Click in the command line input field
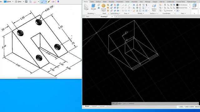200x112 pixels. point(159,104)
